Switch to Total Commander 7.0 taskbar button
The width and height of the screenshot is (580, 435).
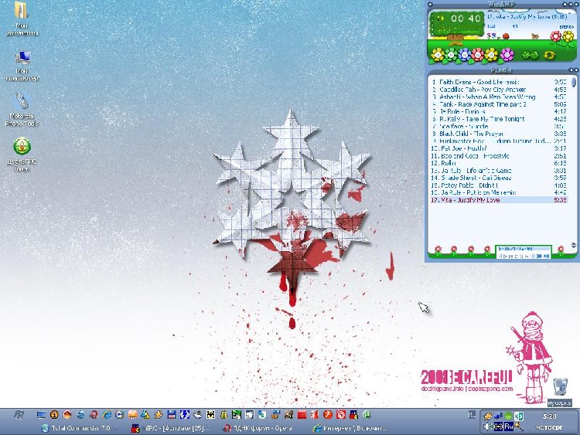coord(76,428)
